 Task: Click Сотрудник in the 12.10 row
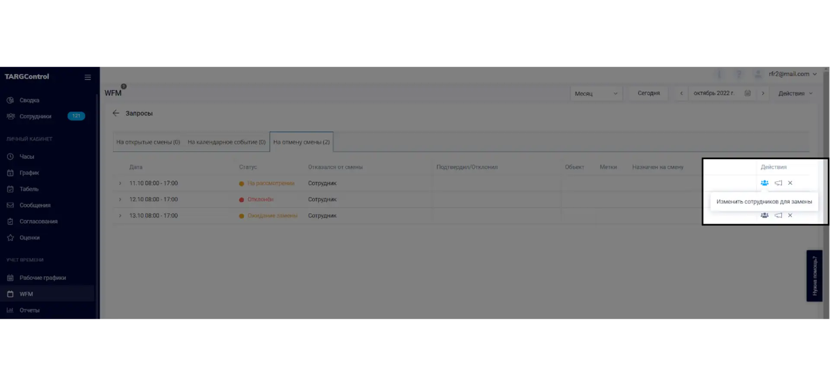pos(322,200)
